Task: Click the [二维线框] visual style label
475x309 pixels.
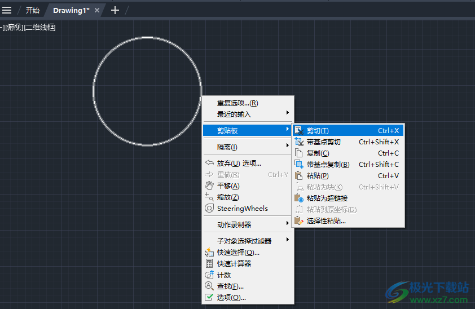Action: tap(39, 27)
